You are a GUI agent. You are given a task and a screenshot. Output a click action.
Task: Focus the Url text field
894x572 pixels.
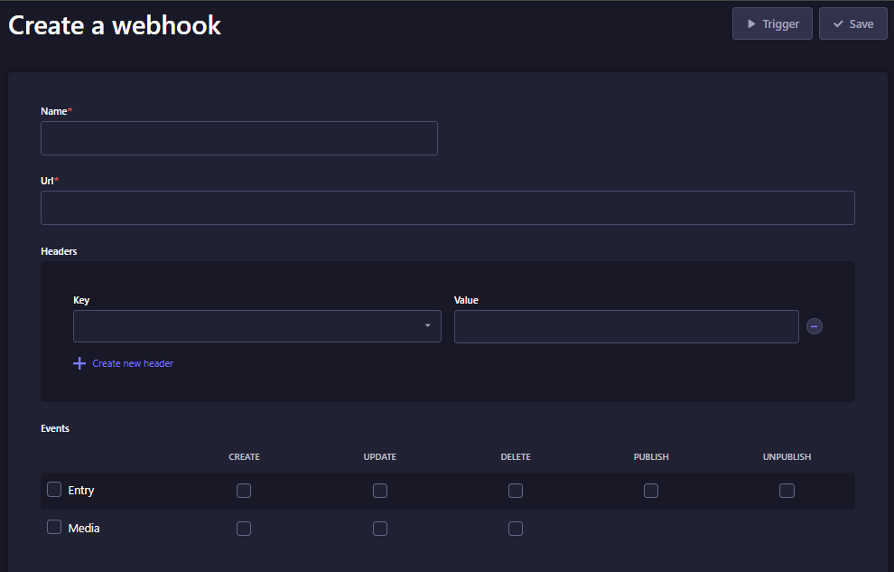pos(447,208)
